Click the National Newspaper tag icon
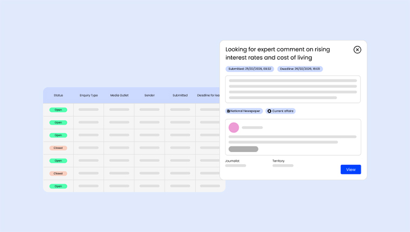Screen dimensions: 410x232 coord(228,111)
